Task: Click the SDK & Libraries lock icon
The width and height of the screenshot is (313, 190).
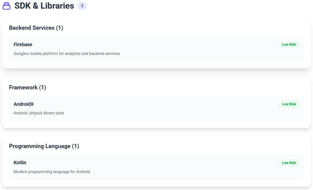Action: pos(7,5)
